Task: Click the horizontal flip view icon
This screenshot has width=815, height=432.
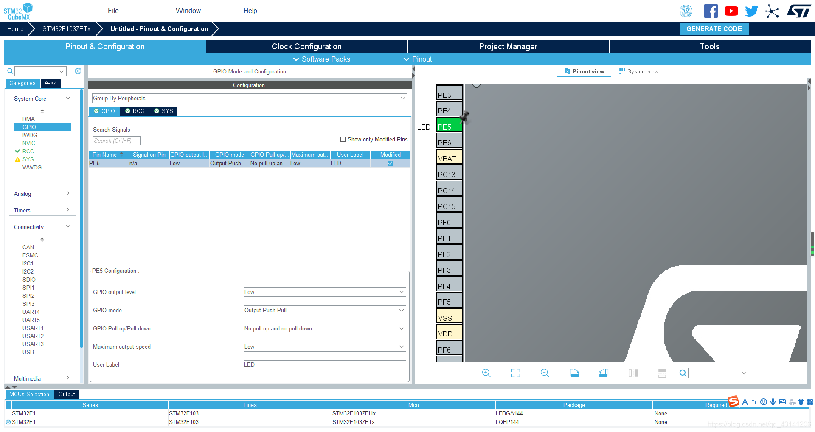Action: coord(633,373)
